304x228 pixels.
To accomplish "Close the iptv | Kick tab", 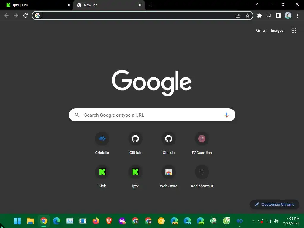I will click(x=69, y=5).
